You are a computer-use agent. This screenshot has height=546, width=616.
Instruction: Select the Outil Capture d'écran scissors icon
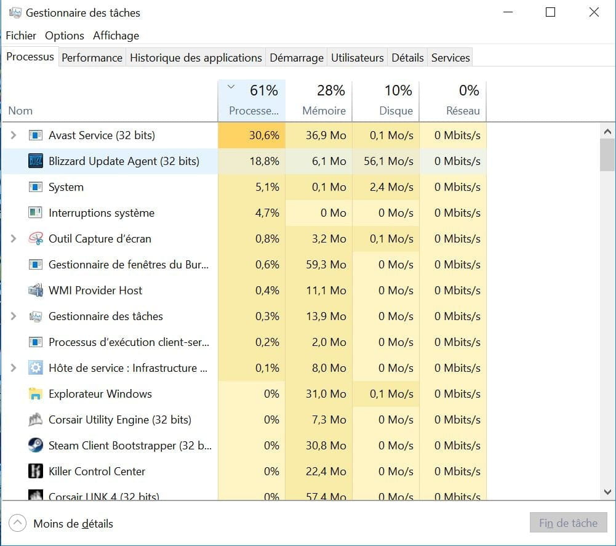click(36, 239)
